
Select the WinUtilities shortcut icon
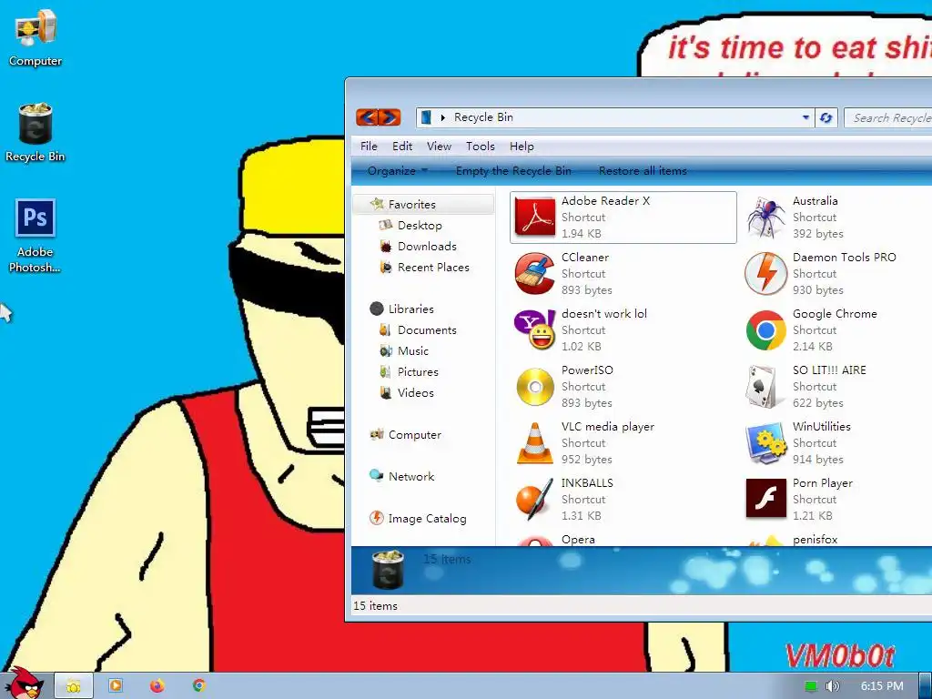pyautogui.click(x=765, y=443)
